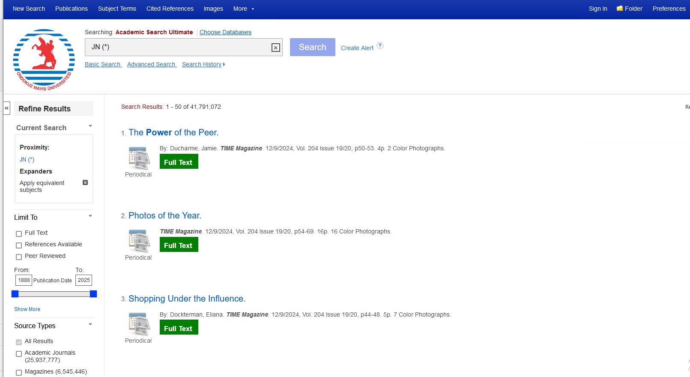Click the To year field showing 2025
The image size is (690, 377).
(84, 280)
